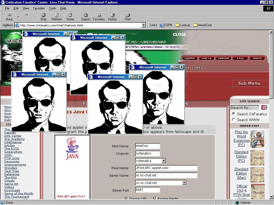The image size is (274, 205).
Task: Click the page scrollbar up arrow
Action: coord(271,32)
